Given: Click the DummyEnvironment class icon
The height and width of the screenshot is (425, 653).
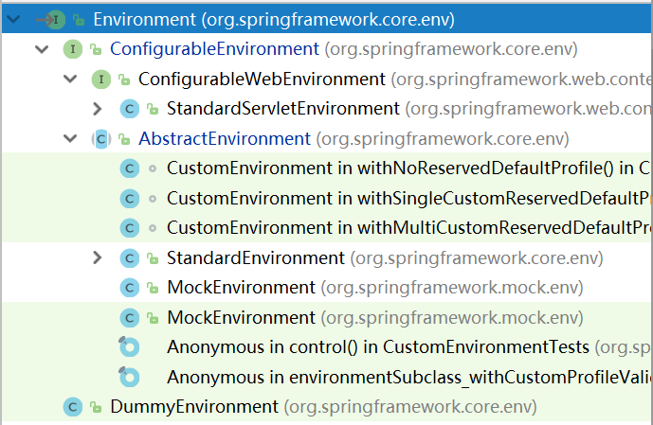Looking at the screenshot, I should pos(72,407).
